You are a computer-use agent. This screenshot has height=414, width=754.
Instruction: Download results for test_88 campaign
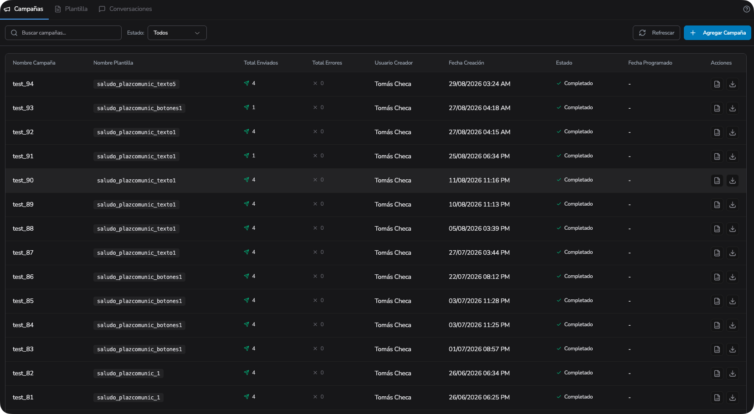coord(733,229)
